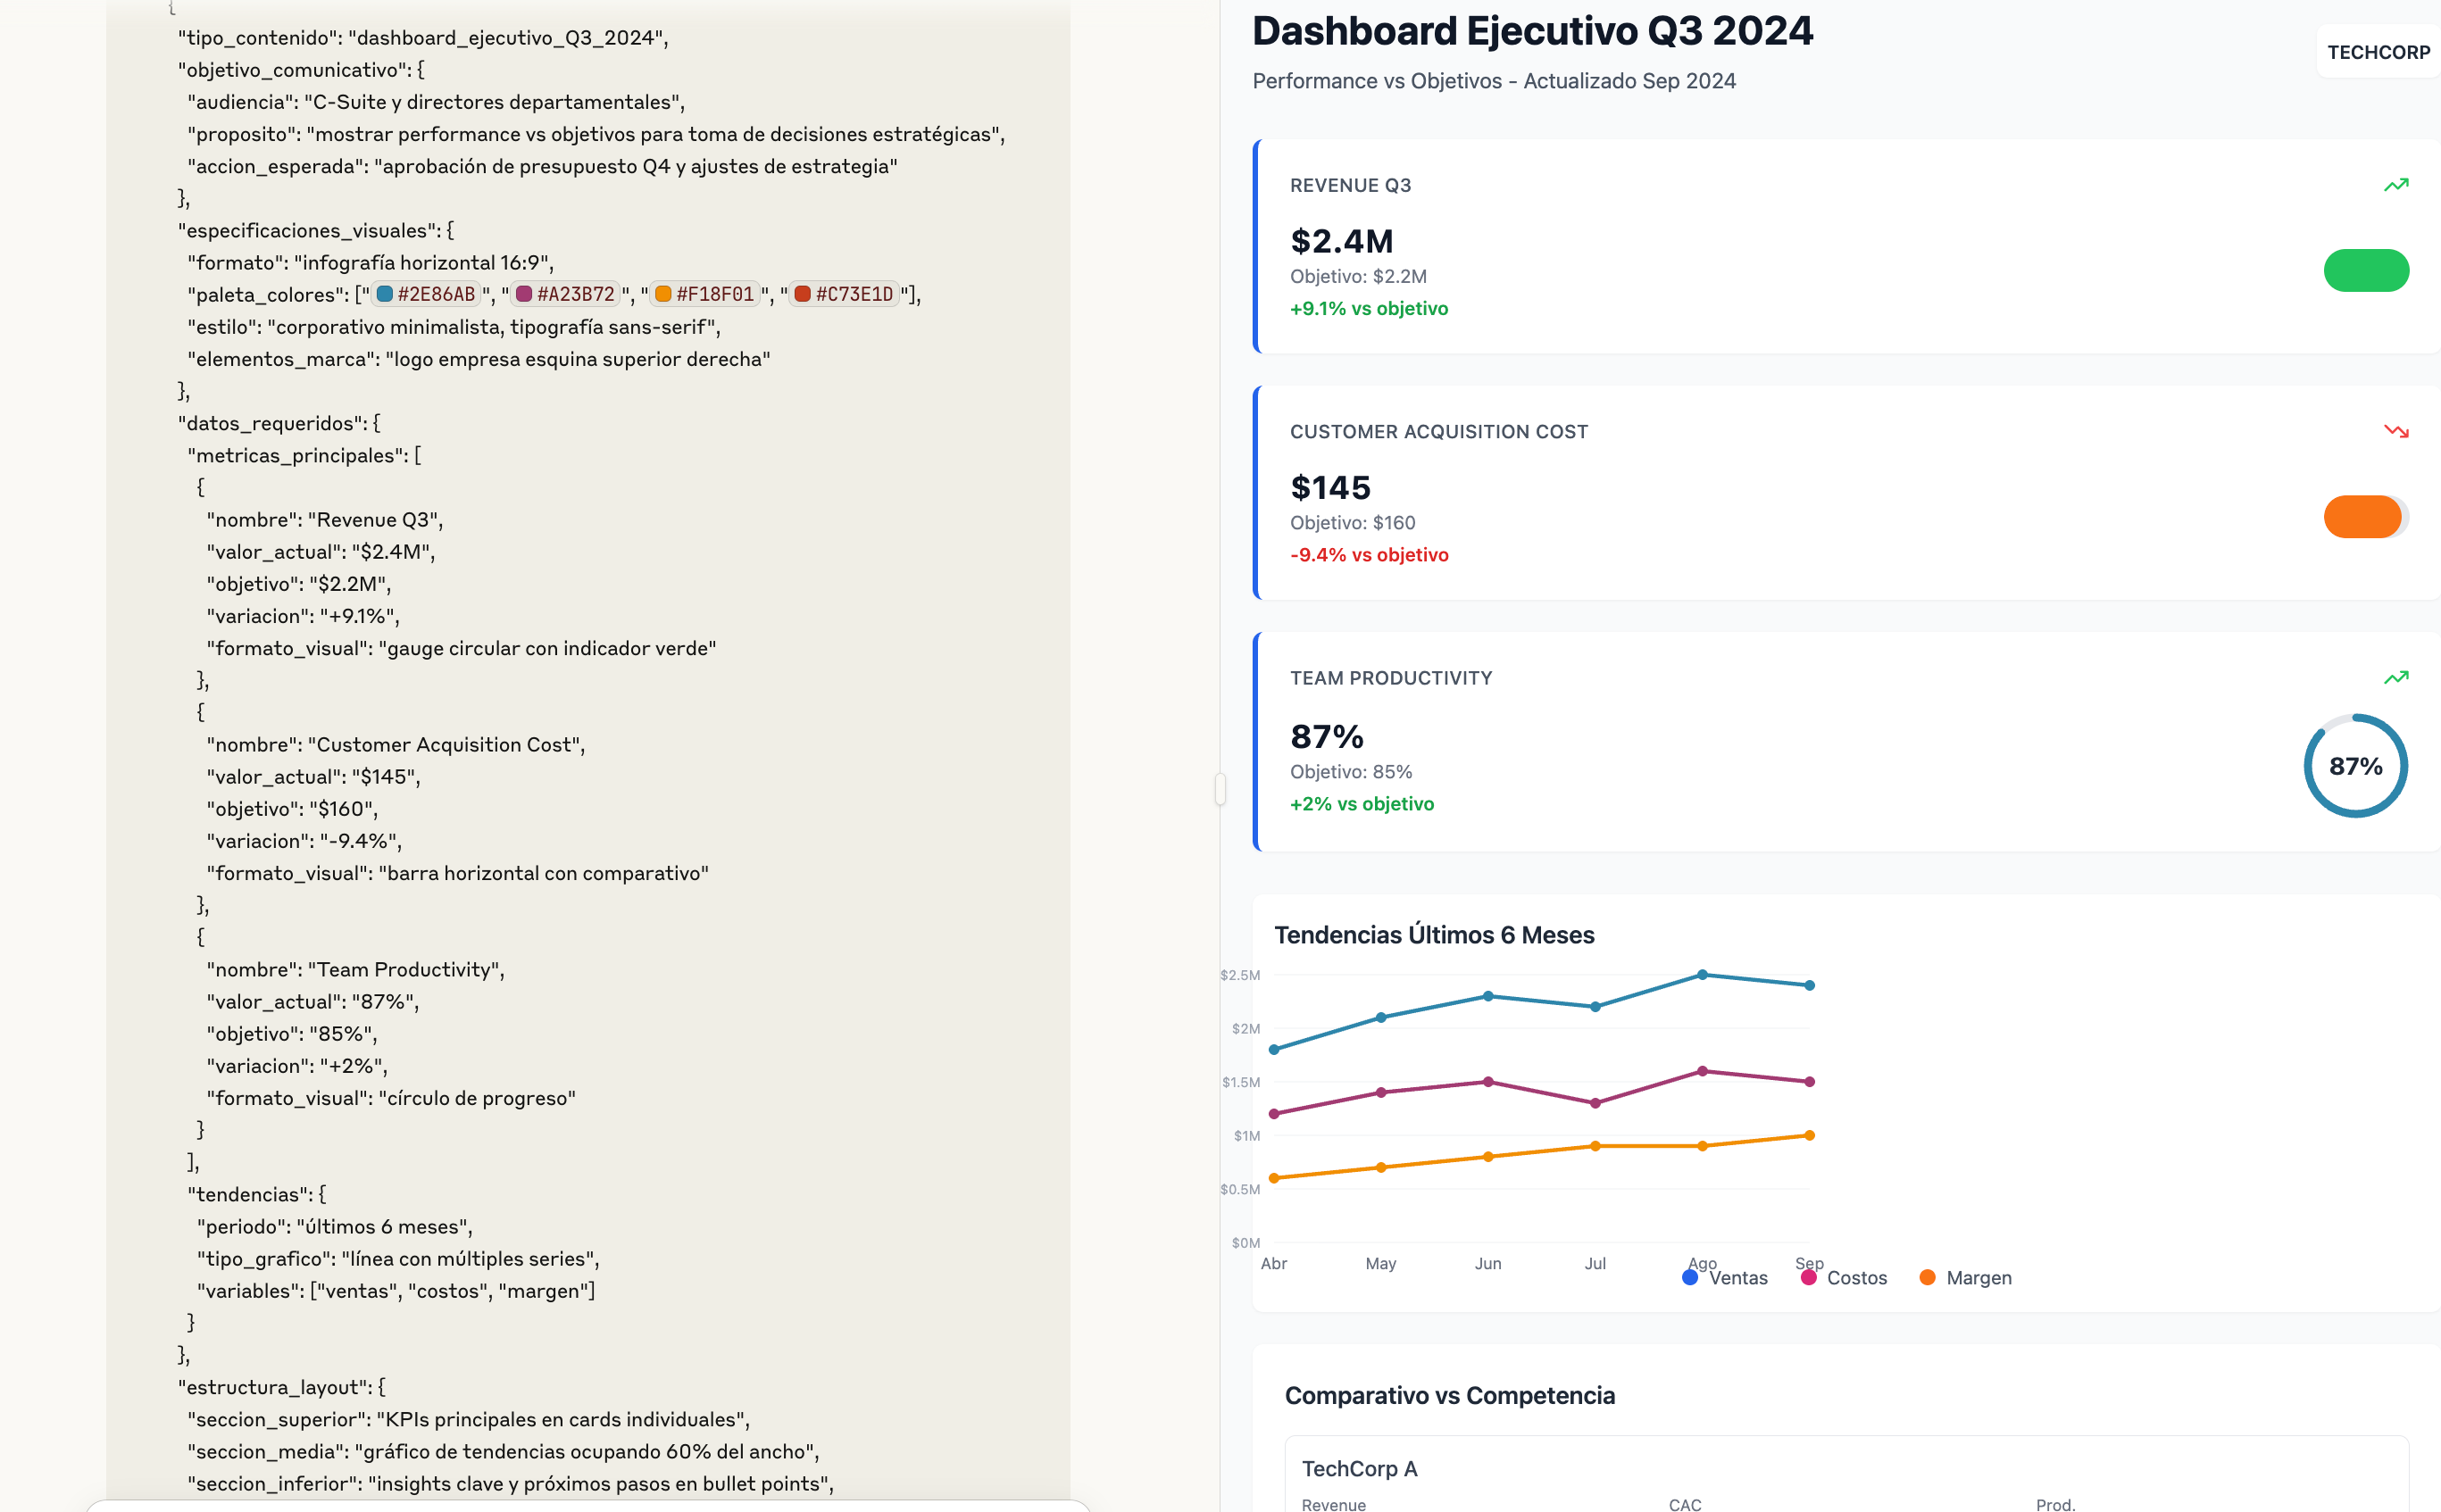Click the panel divider resize handle

[1220, 788]
